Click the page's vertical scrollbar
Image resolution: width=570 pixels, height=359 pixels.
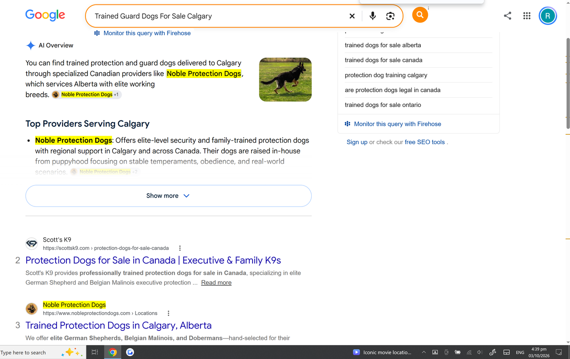[568, 83]
